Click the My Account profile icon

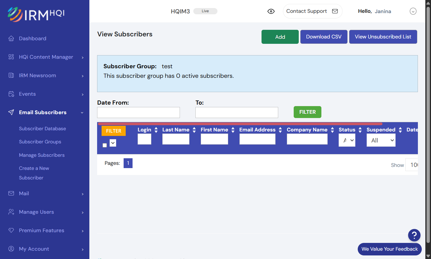point(11,249)
